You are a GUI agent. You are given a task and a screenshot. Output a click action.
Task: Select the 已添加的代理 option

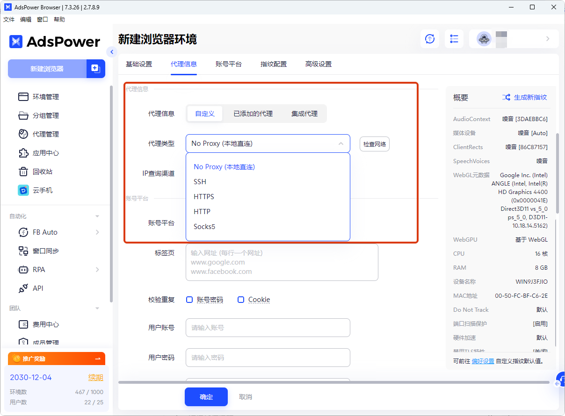click(253, 114)
